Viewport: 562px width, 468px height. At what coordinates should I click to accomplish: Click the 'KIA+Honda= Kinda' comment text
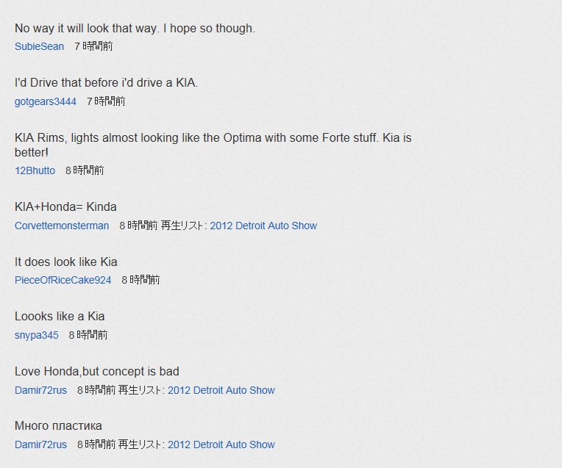(x=65, y=207)
